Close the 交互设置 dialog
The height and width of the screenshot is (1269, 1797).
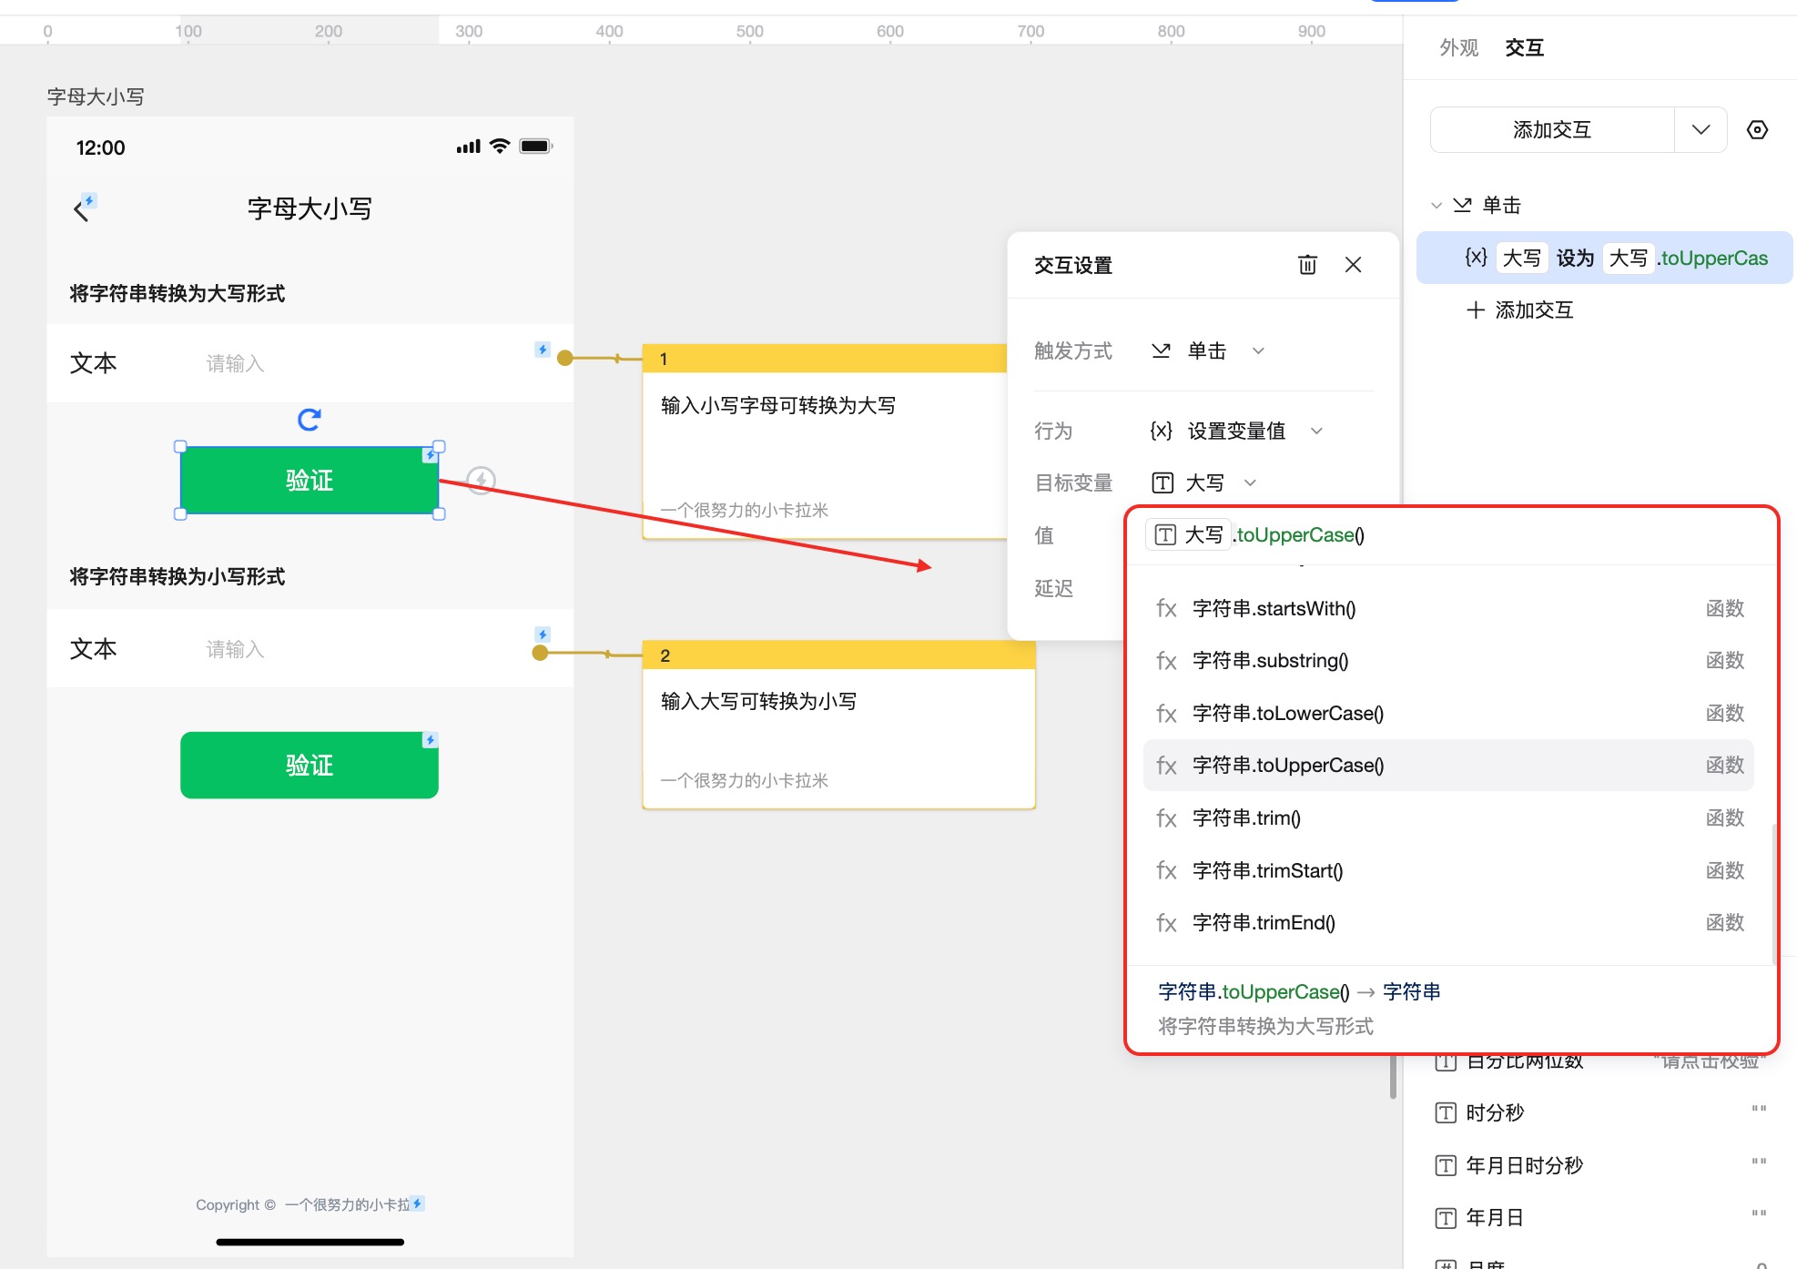1353,265
